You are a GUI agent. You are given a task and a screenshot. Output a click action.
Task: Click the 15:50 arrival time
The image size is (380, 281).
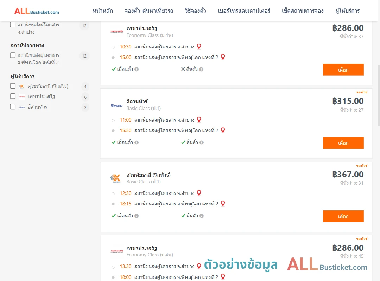[x=126, y=130]
